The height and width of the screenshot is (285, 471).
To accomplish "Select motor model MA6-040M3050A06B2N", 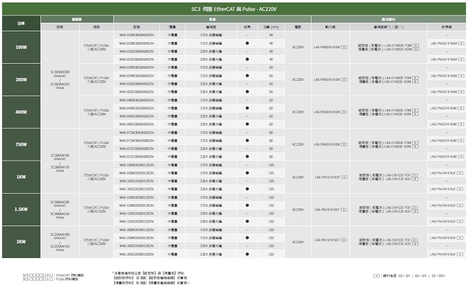I will pos(137,100).
